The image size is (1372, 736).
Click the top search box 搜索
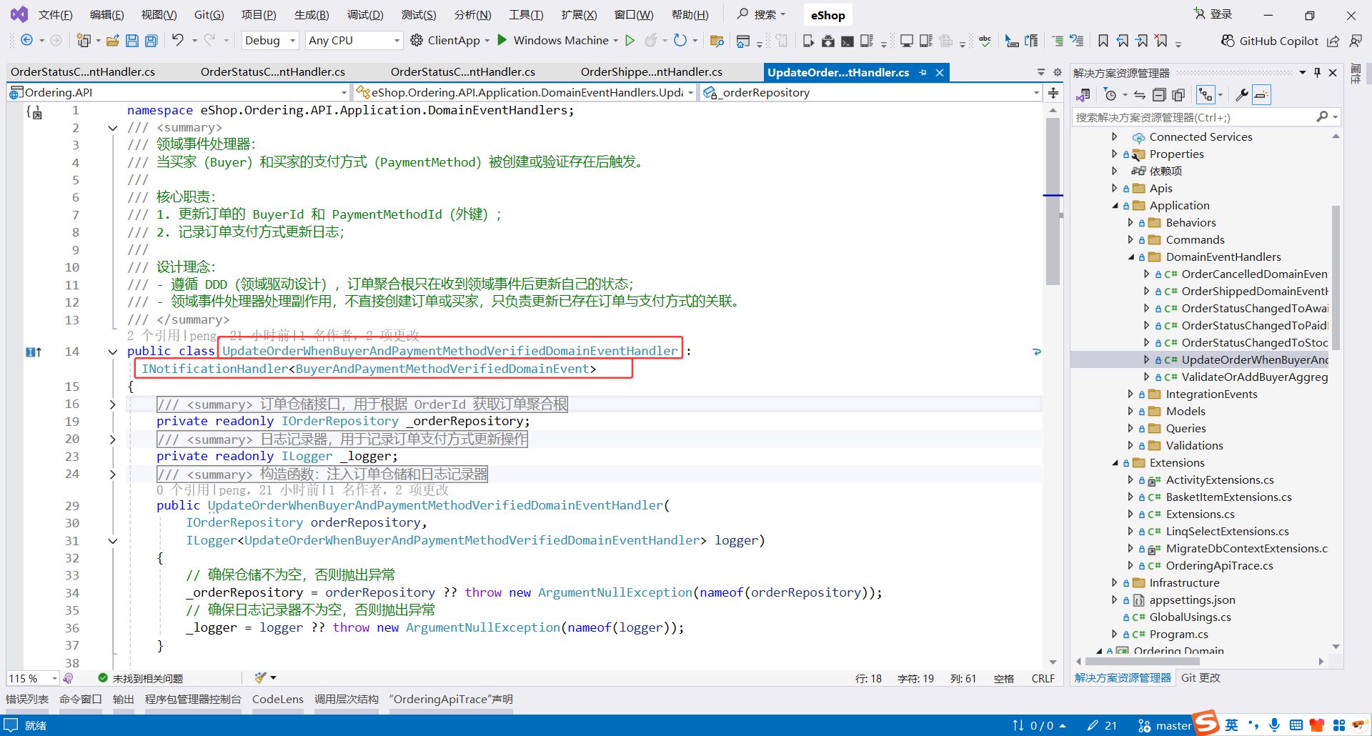762,14
